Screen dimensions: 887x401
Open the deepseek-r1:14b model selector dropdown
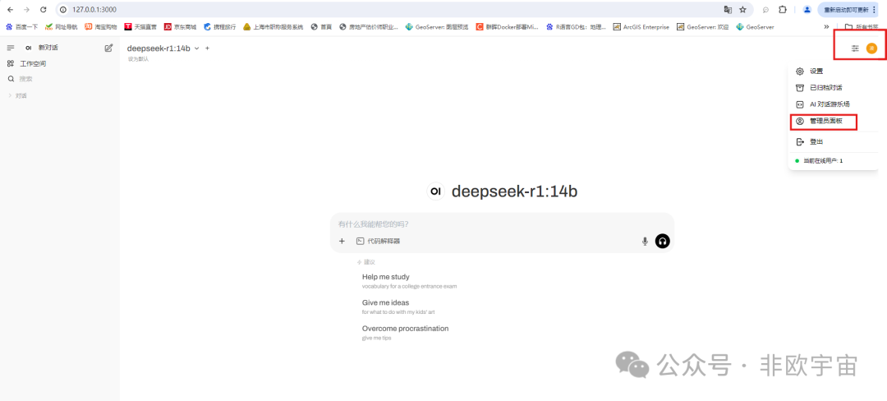163,48
